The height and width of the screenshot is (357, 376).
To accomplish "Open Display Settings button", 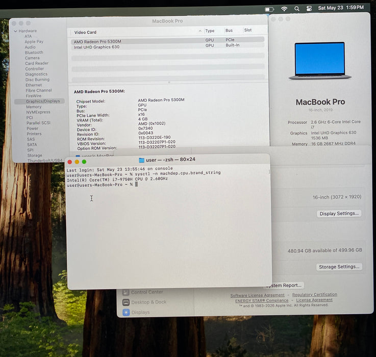I will [339, 213].
